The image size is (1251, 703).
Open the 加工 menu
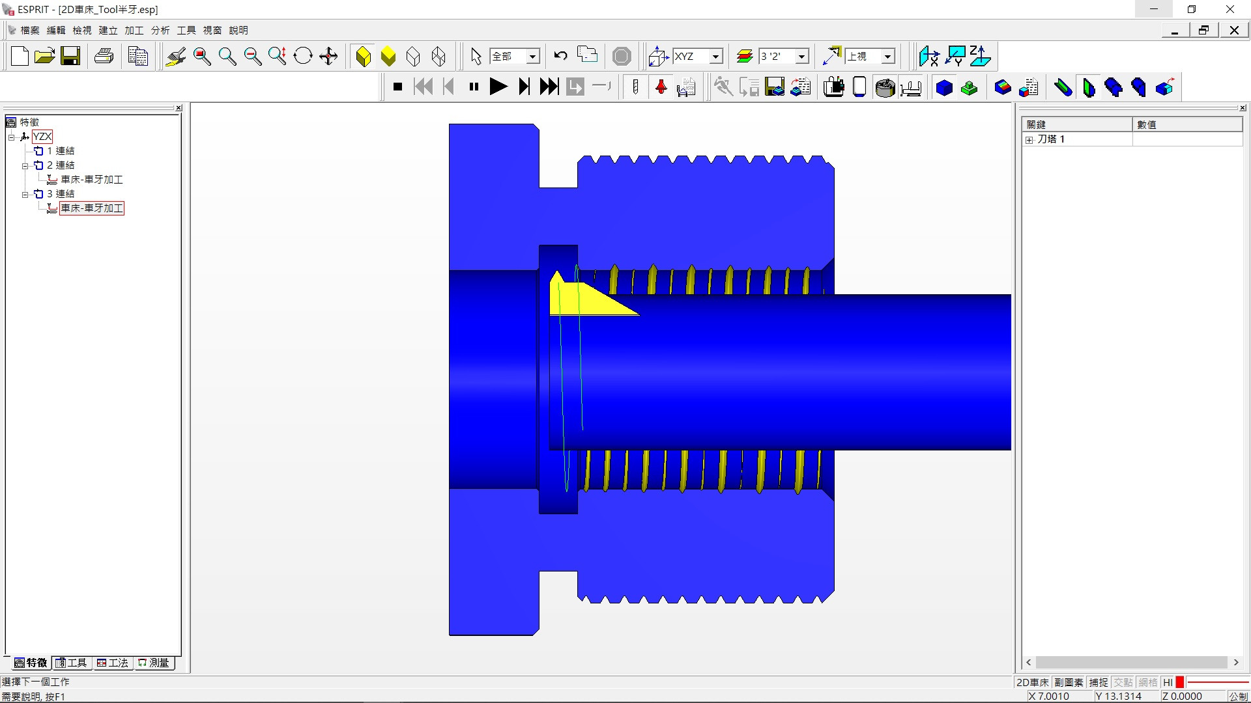134,30
